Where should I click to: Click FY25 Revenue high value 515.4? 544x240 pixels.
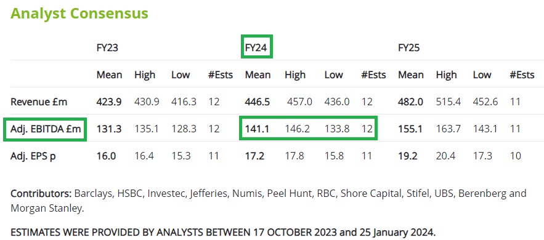pyautogui.click(x=449, y=102)
